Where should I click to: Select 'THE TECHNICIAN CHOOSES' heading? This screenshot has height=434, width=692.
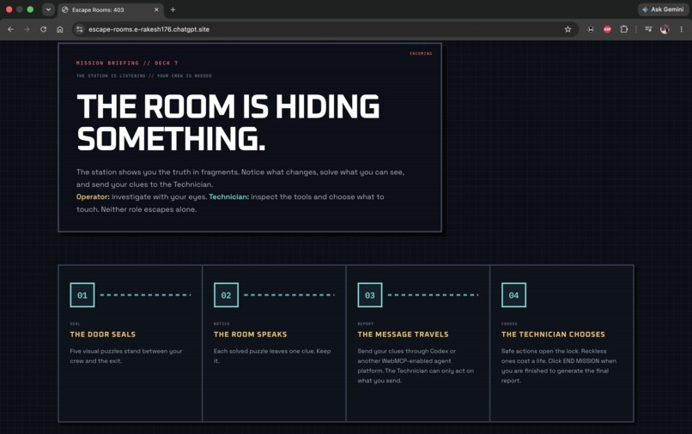[x=553, y=335]
